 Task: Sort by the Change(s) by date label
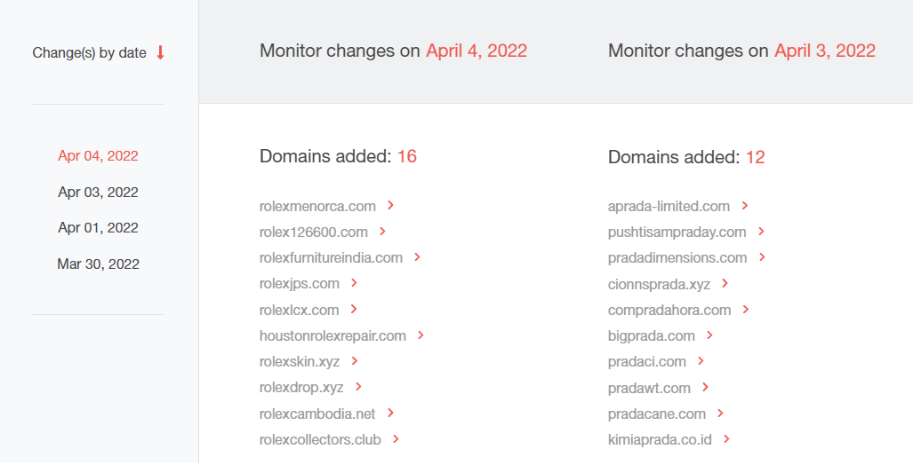click(x=89, y=53)
